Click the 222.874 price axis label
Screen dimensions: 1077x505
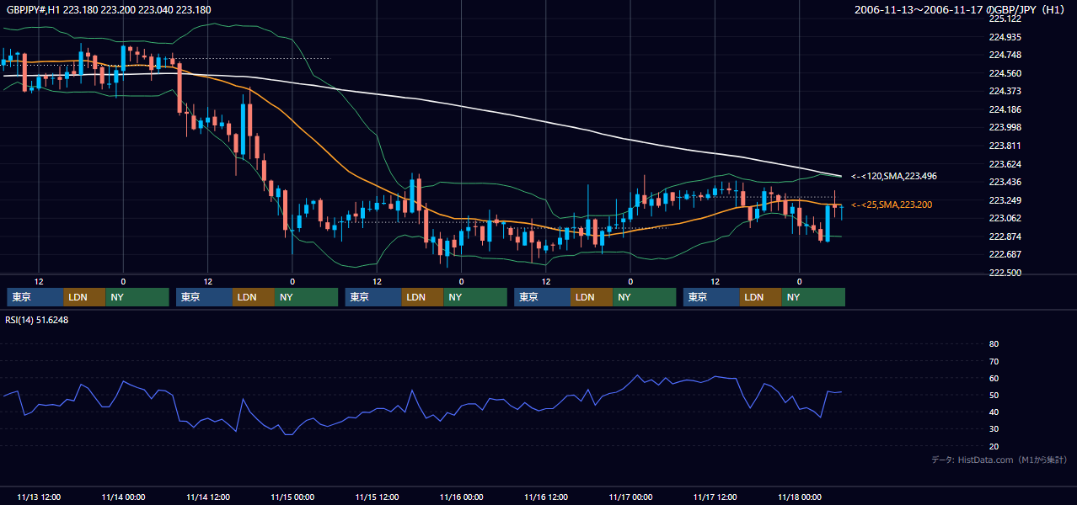(x=1005, y=237)
